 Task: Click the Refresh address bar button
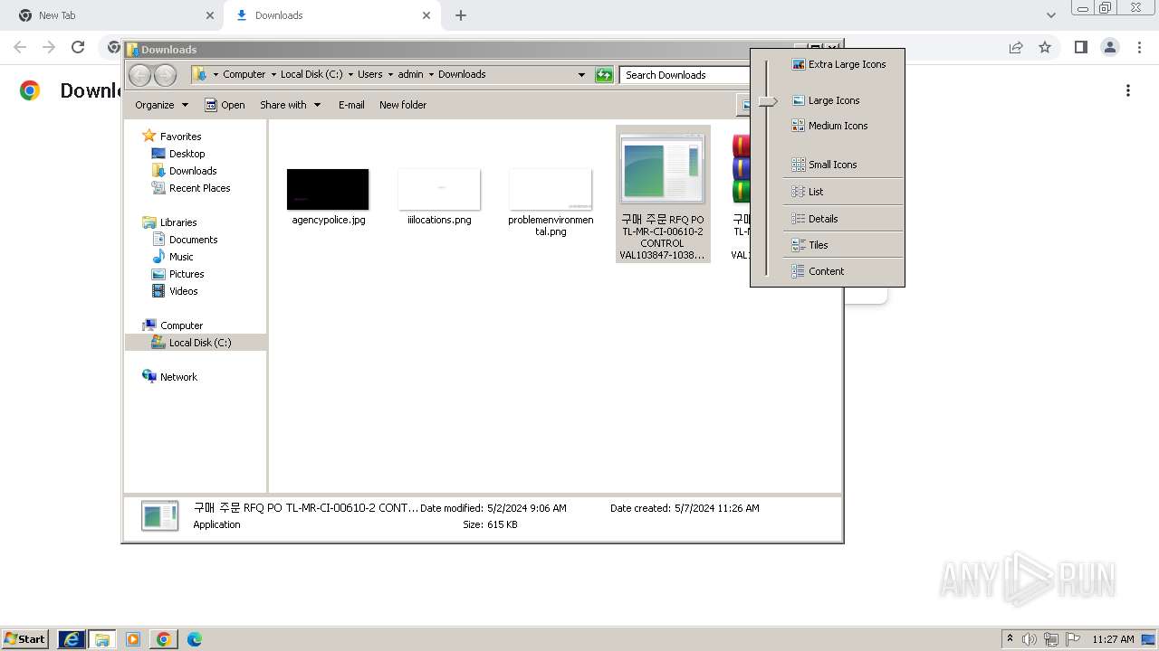click(604, 75)
